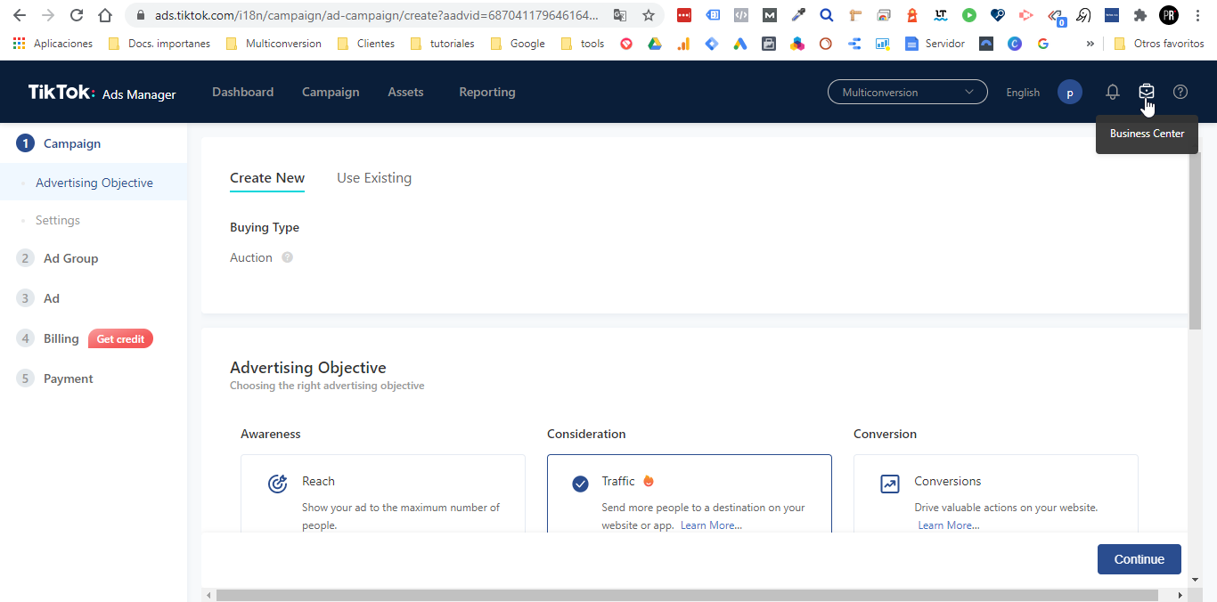The image size is (1217, 602).
Task: Open the notifications bell icon
Action: click(1112, 92)
